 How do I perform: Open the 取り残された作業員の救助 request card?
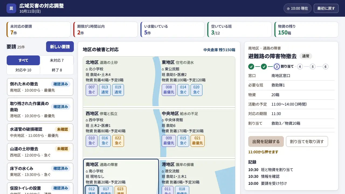coord(40,109)
